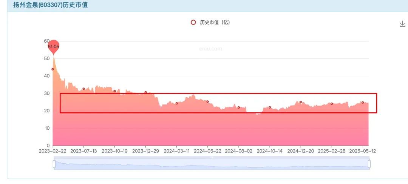Click the 2024-10-14 axis label

tap(270, 151)
